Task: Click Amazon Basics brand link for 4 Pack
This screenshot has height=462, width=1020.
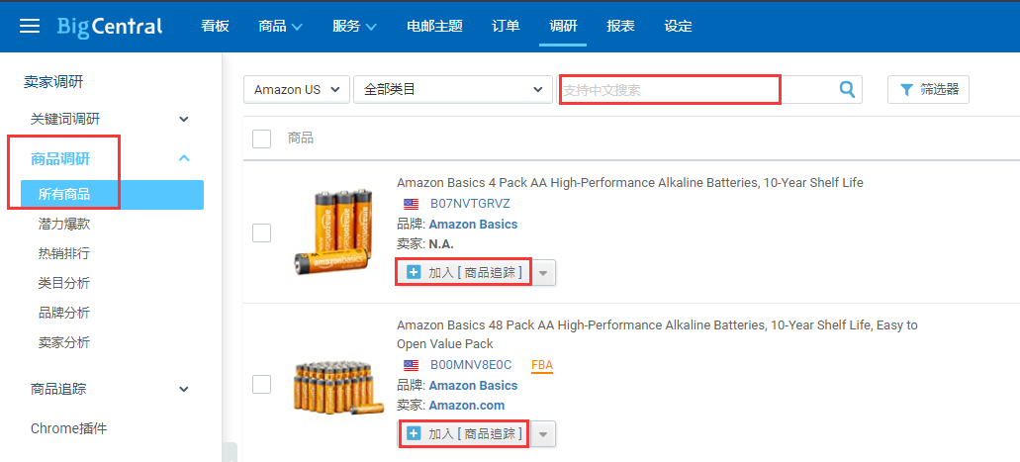Action: [473, 224]
